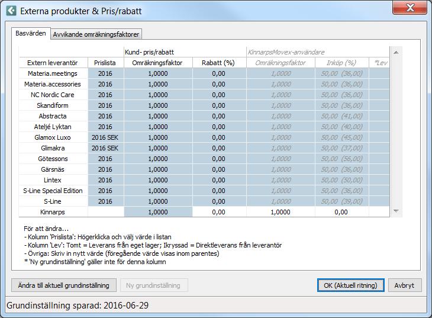The height and width of the screenshot is (318, 432).
Task: Click customer Omräkningsfaktor cell for Skandiform
Action: [x=158, y=105]
